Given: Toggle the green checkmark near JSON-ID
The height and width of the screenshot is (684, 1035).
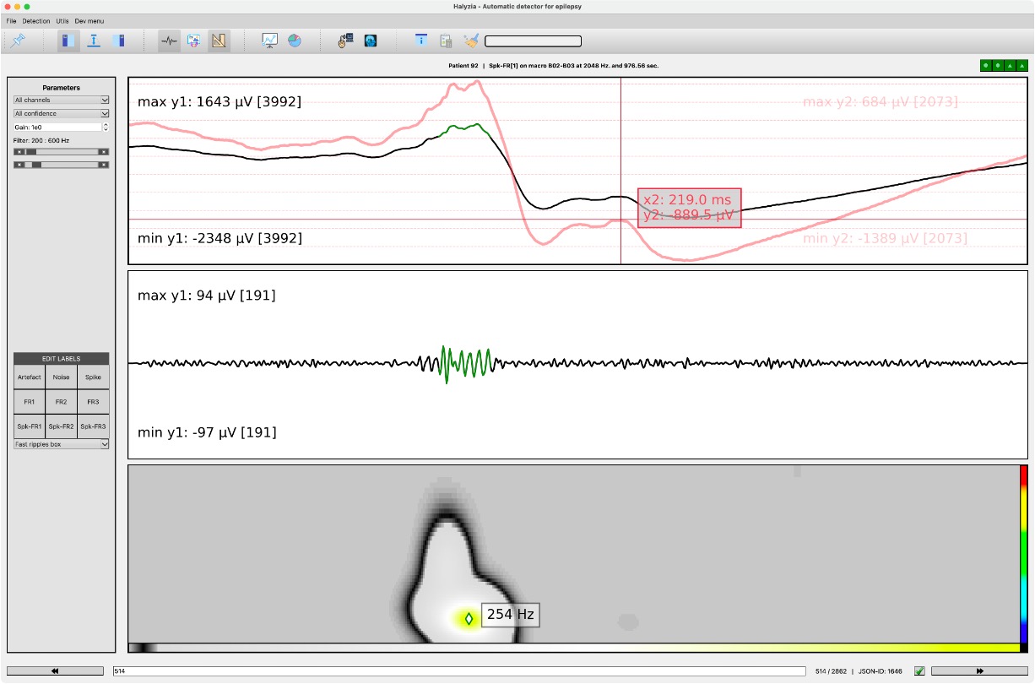Looking at the screenshot, I should coord(918,670).
